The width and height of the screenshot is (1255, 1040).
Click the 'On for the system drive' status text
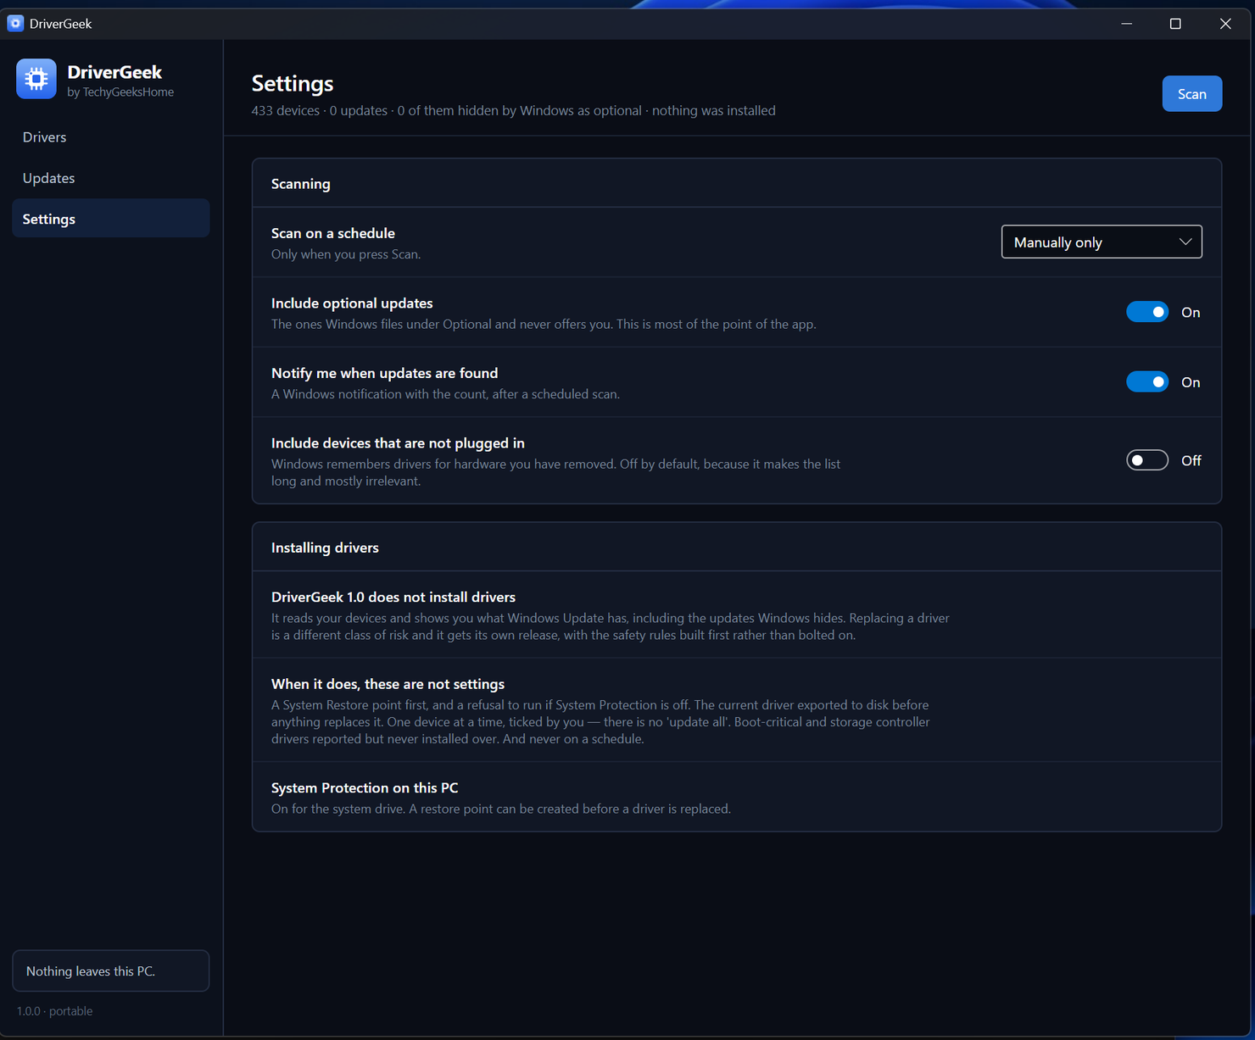501,809
